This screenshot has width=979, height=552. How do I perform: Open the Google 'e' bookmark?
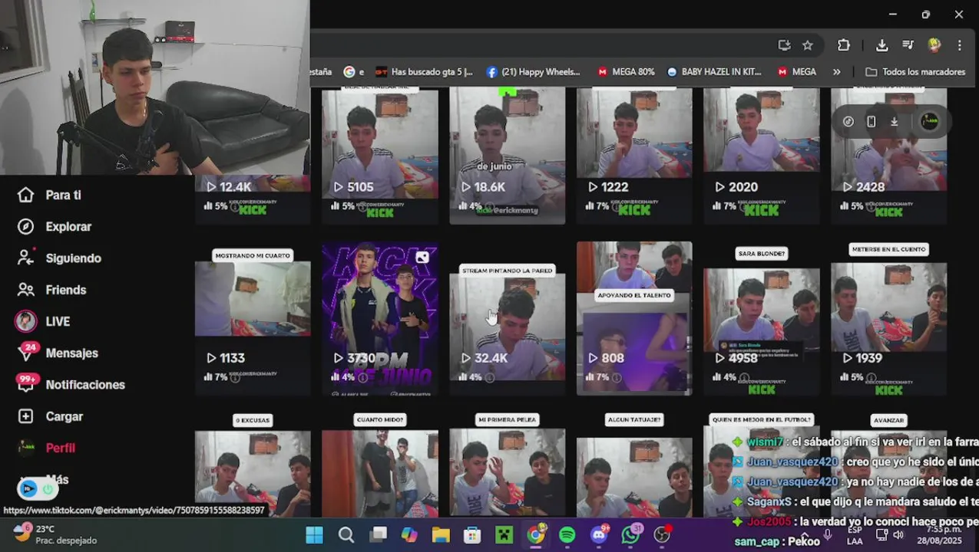pos(354,71)
